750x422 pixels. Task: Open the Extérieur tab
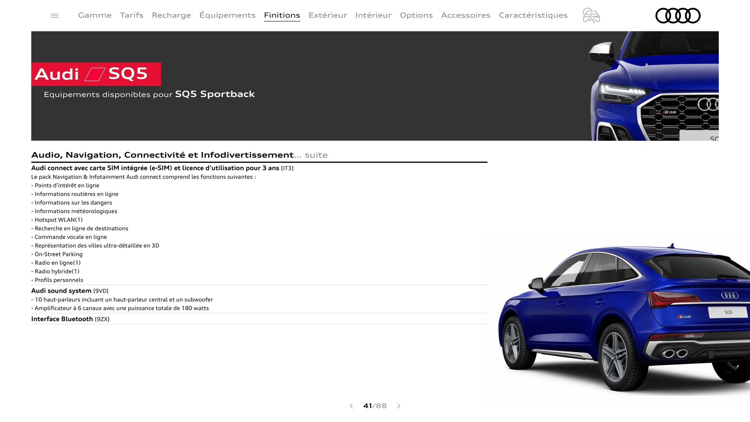(x=328, y=15)
